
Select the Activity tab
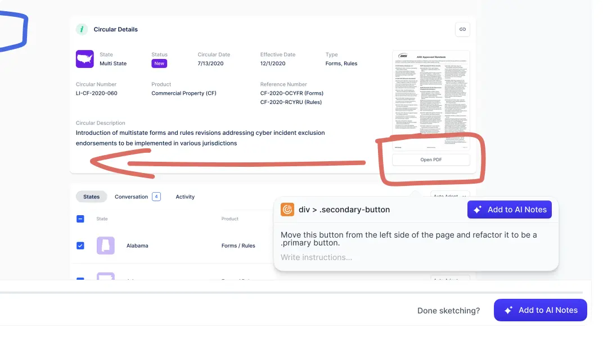coord(185,197)
